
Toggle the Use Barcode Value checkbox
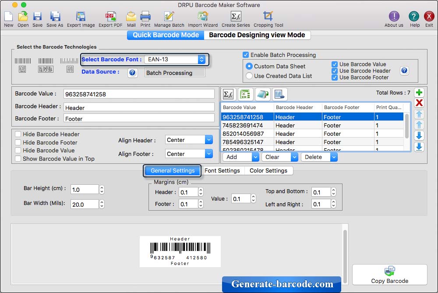point(334,64)
